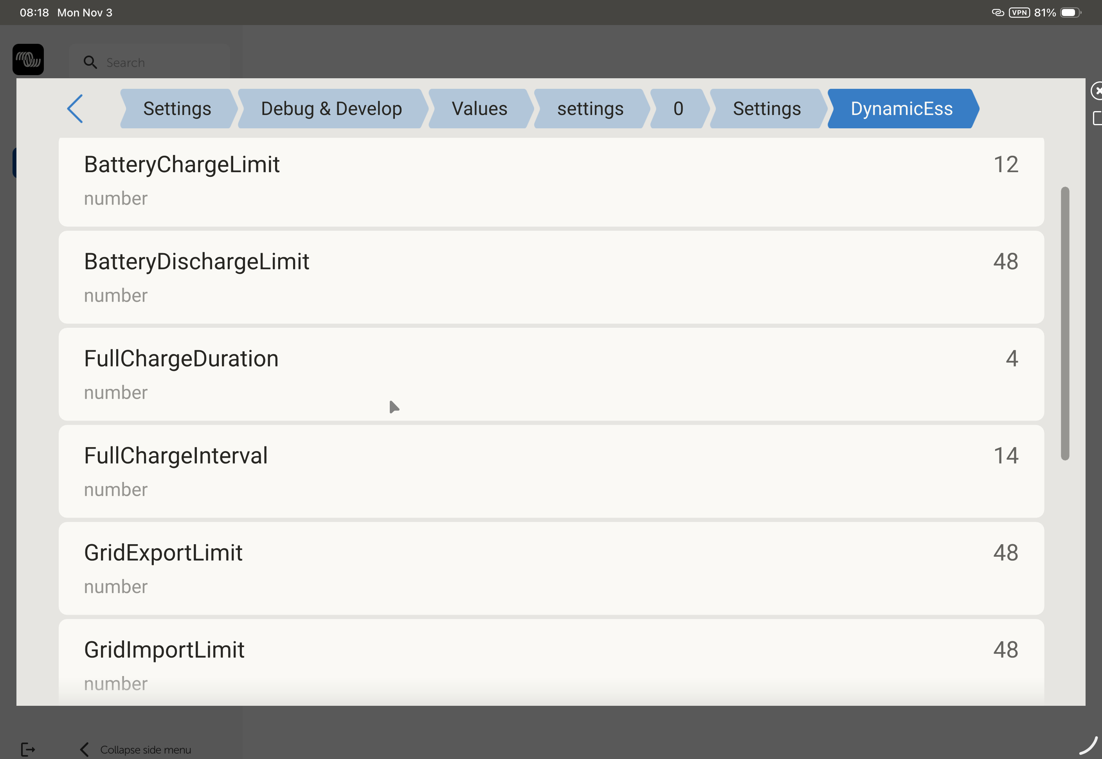Viewport: 1102px width, 759px height.
Task: Click the blue back arrow
Action: tap(75, 109)
